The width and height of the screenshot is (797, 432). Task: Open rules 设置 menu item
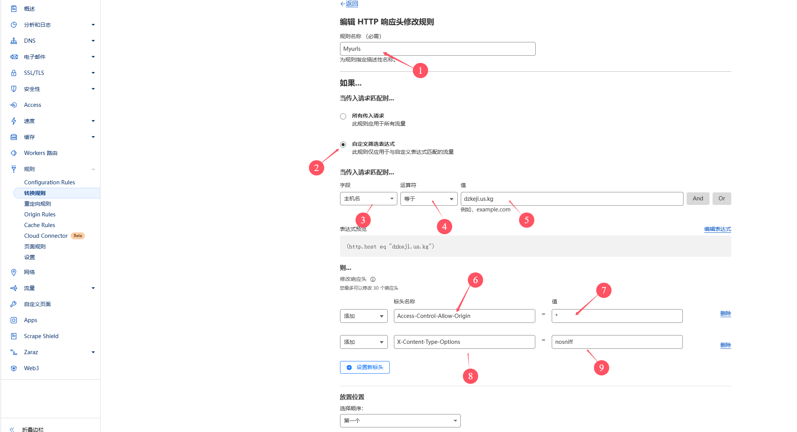pyautogui.click(x=29, y=257)
